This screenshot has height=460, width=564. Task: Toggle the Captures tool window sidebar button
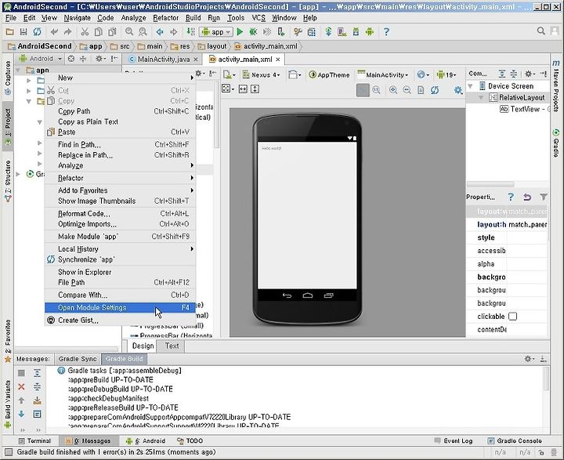[x=8, y=78]
